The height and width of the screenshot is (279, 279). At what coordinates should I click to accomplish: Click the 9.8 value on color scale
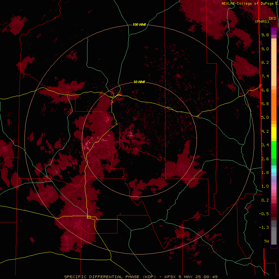click(x=265, y=35)
